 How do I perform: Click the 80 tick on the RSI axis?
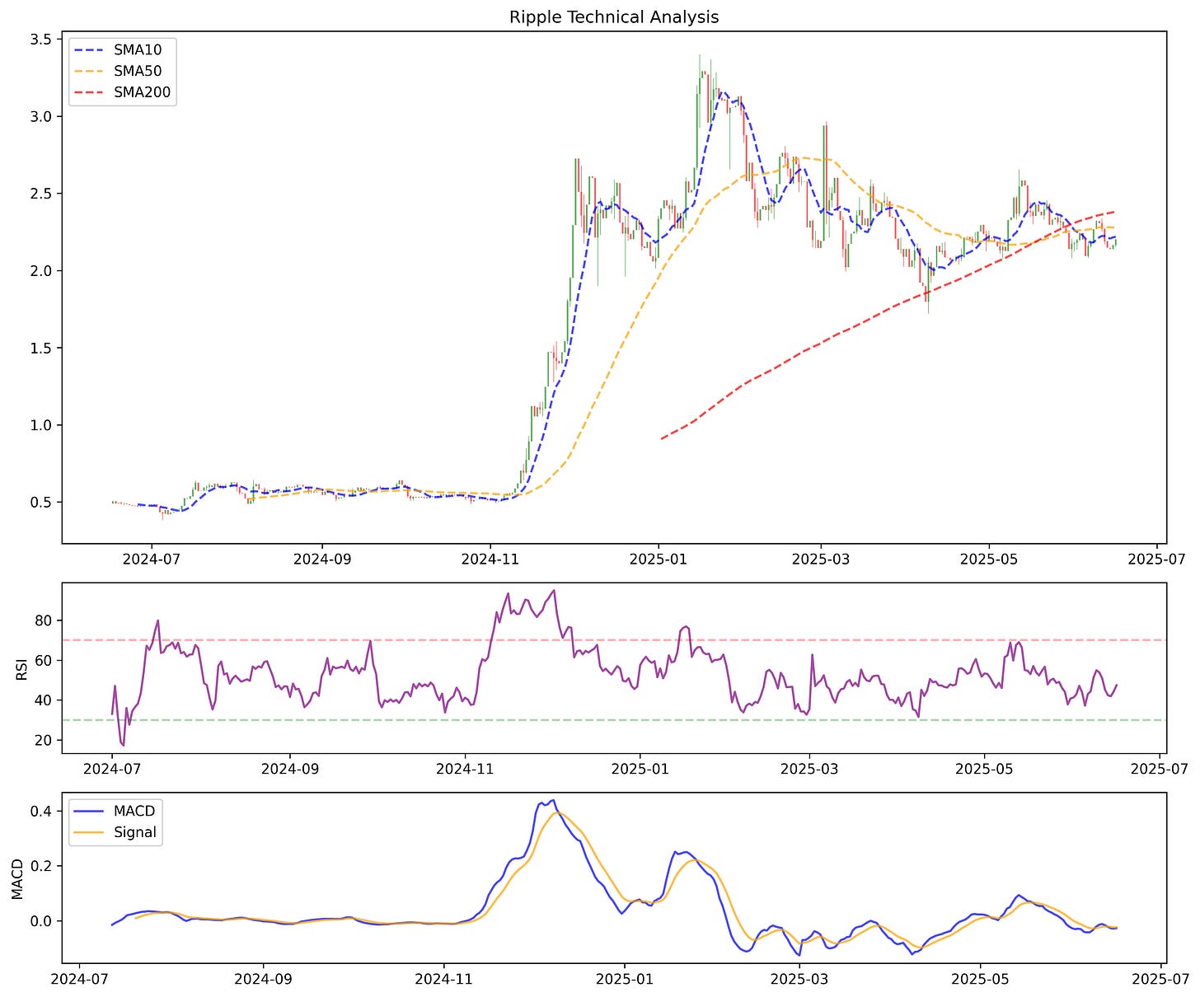click(x=44, y=620)
